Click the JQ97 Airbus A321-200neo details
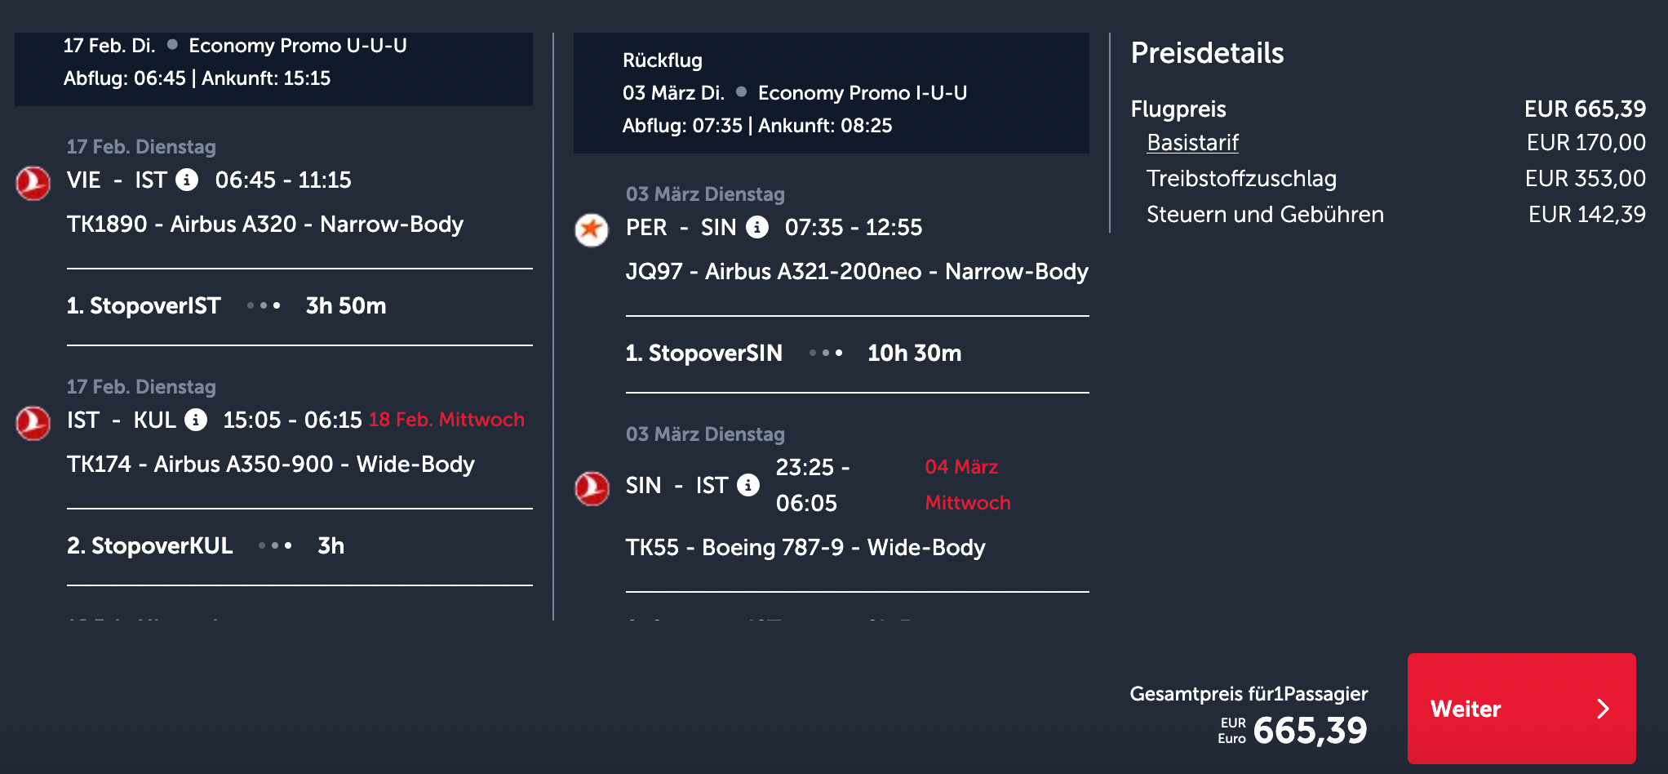The height and width of the screenshot is (774, 1668). coord(856,272)
